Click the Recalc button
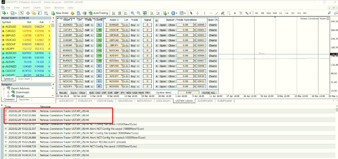 coord(63,93)
